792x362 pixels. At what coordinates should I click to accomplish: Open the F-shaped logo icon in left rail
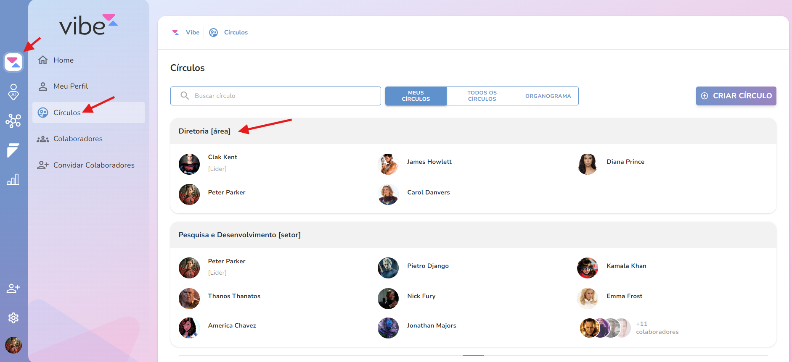point(13,150)
